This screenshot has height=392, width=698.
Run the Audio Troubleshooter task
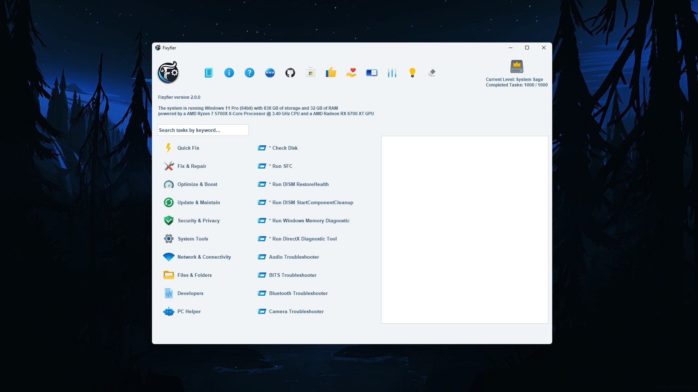[294, 257]
